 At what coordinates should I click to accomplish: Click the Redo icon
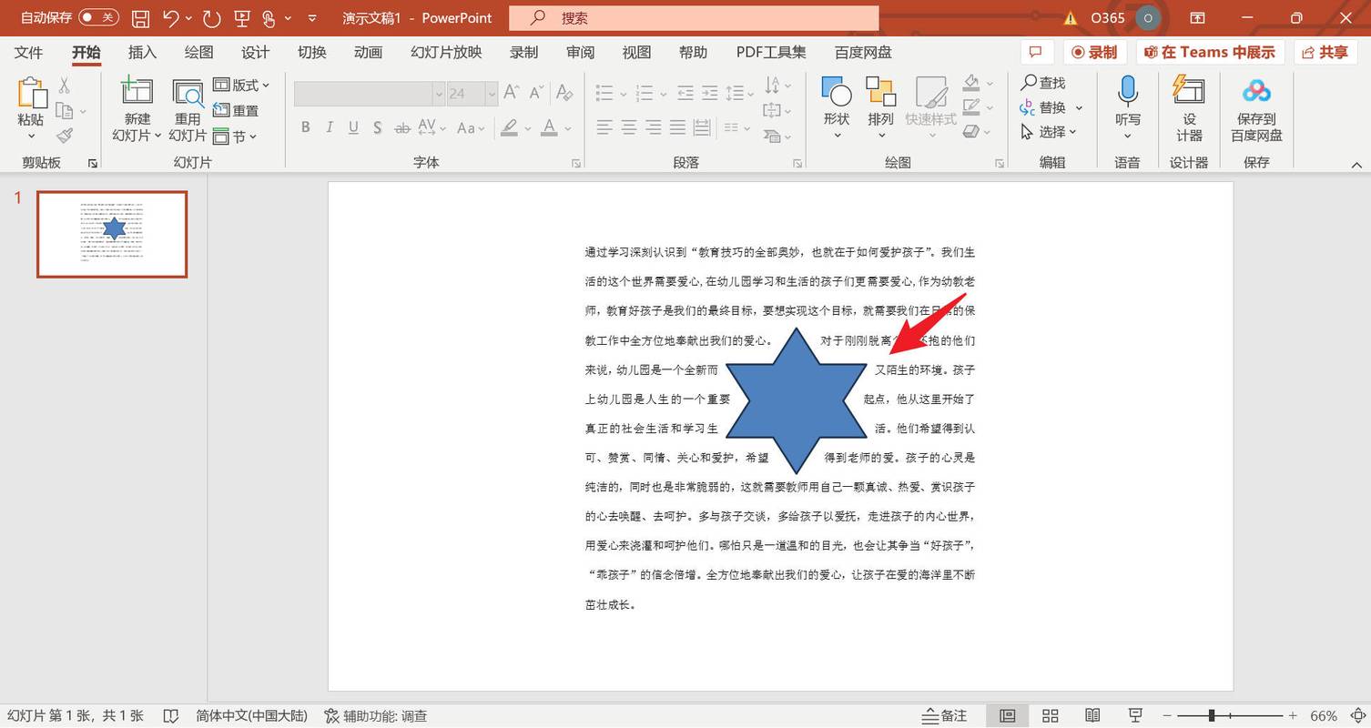click(x=211, y=17)
